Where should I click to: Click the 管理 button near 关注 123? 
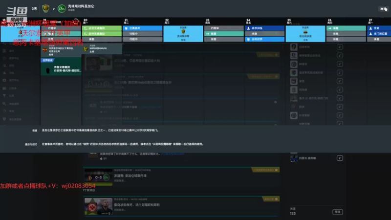[x=338, y=212]
